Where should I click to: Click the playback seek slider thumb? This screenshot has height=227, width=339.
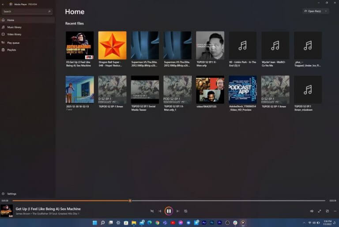click(x=130, y=201)
